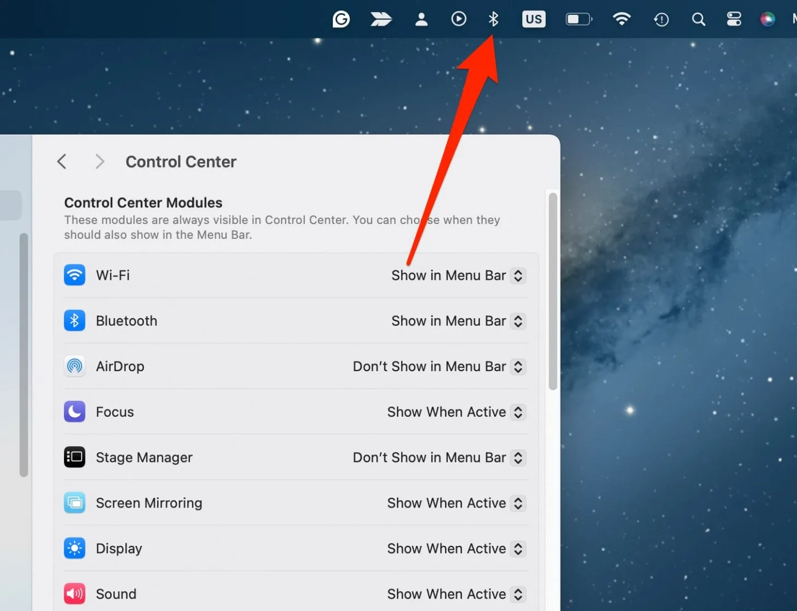The height and width of the screenshot is (611, 797).
Task: Click the Siri menu bar icon
Action: (x=767, y=19)
